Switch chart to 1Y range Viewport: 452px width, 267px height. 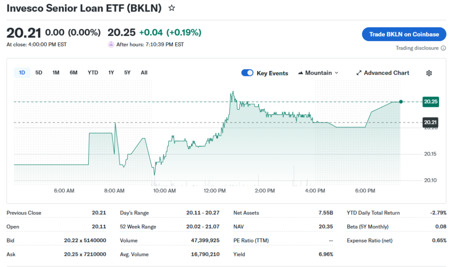[x=111, y=72]
